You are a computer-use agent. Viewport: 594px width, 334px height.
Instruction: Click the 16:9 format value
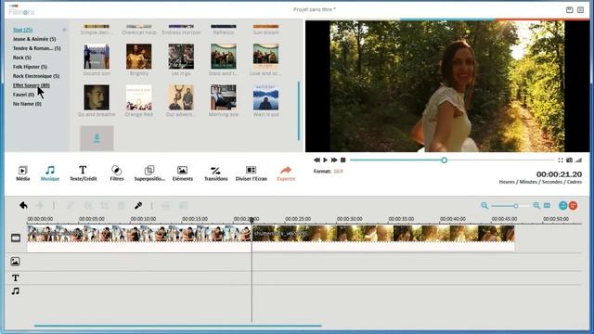pos(338,171)
